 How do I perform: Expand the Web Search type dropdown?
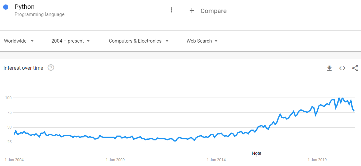pyautogui.click(x=202, y=41)
